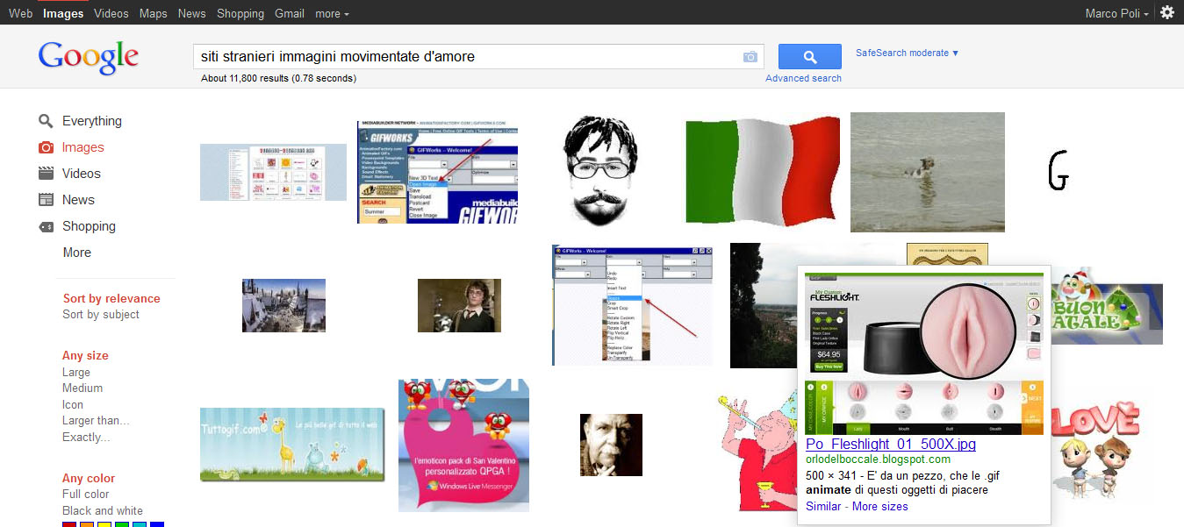Screen dimensions: 1184x527
Task: Open the Marco Poli account menu
Action: 1117,13
